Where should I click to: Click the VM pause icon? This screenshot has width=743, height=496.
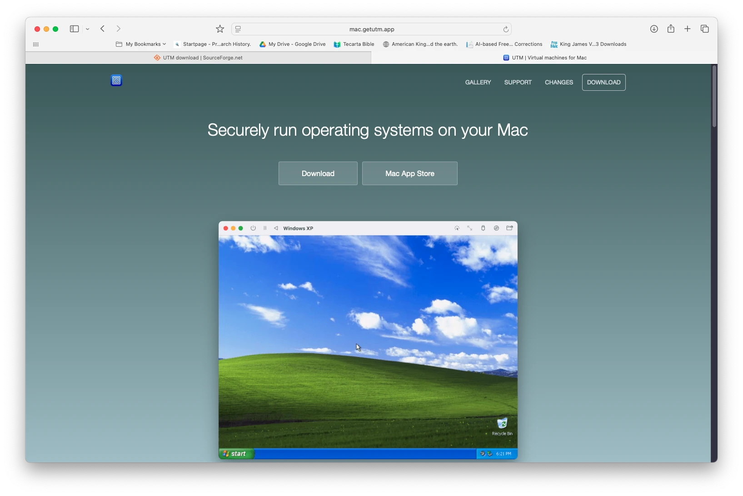[x=265, y=228]
